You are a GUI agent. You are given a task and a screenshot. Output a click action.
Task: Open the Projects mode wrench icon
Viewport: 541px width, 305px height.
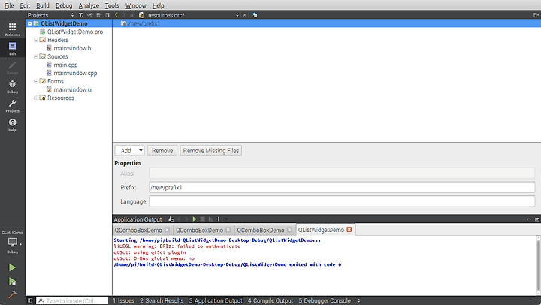[13, 105]
